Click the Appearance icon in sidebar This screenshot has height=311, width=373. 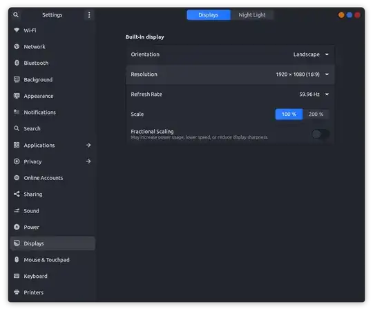[17, 96]
